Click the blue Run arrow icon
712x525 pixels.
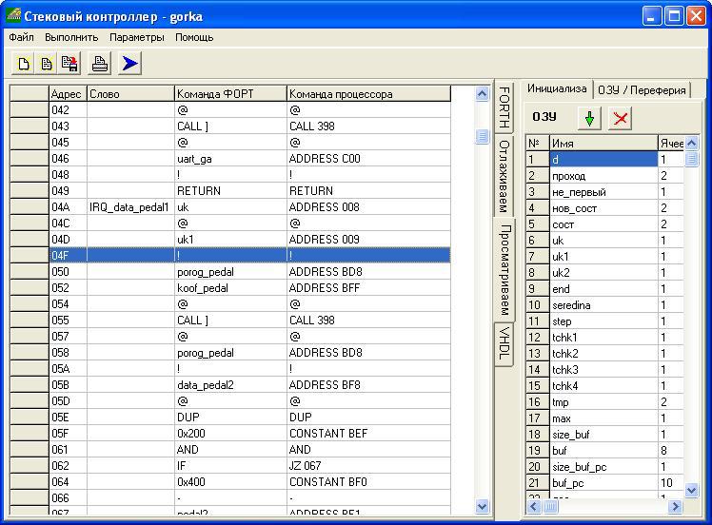pyautogui.click(x=130, y=64)
